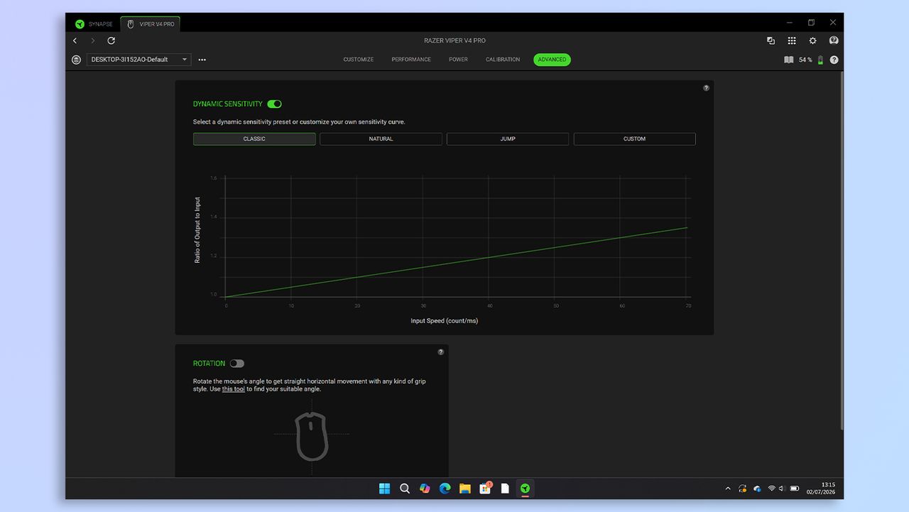The width and height of the screenshot is (909, 512).
Task: Open the Windows Start menu
Action: click(x=384, y=489)
